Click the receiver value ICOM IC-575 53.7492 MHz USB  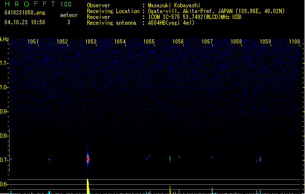pyautogui.click(x=195, y=17)
